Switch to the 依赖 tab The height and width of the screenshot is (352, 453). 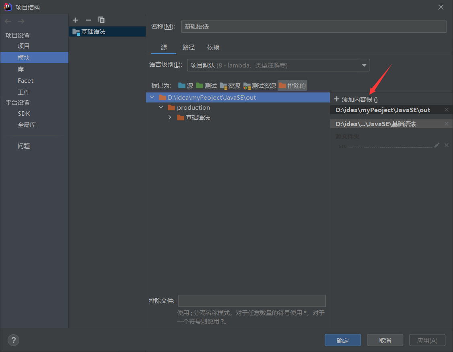coord(213,47)
